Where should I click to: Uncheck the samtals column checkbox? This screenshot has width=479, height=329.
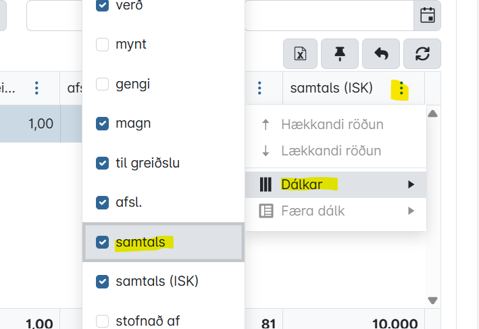[x=102, y=243]
